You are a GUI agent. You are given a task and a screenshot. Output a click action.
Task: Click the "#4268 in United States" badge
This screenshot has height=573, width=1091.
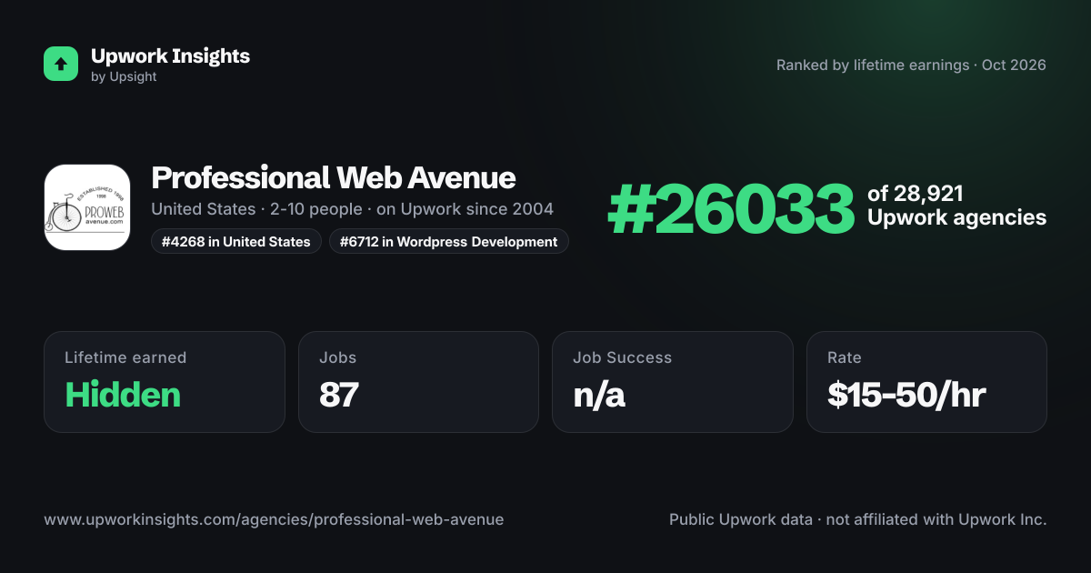click(x=236, y=241)
